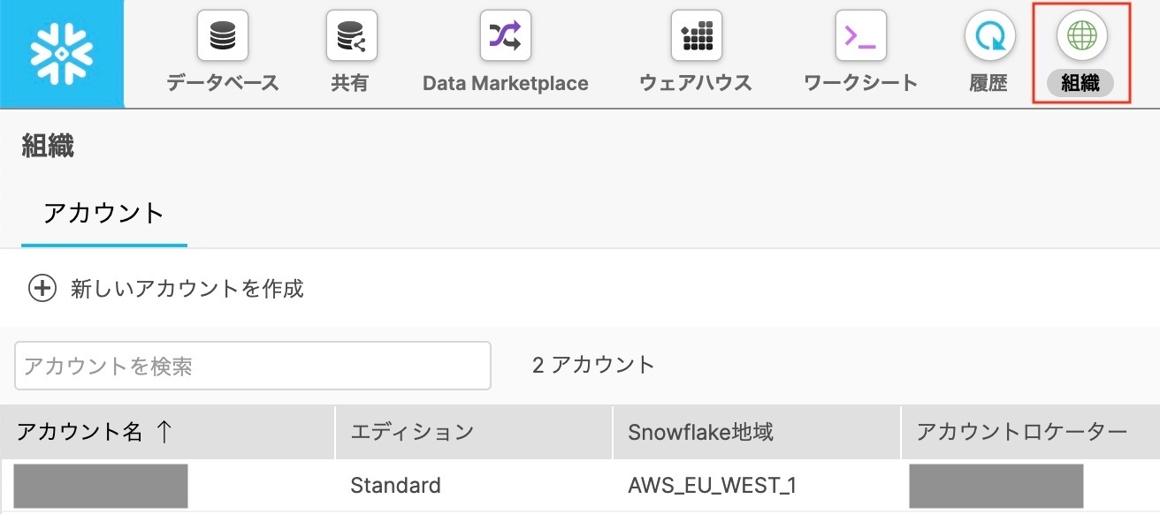Switch to the アカウント tab

pos(104,213)
